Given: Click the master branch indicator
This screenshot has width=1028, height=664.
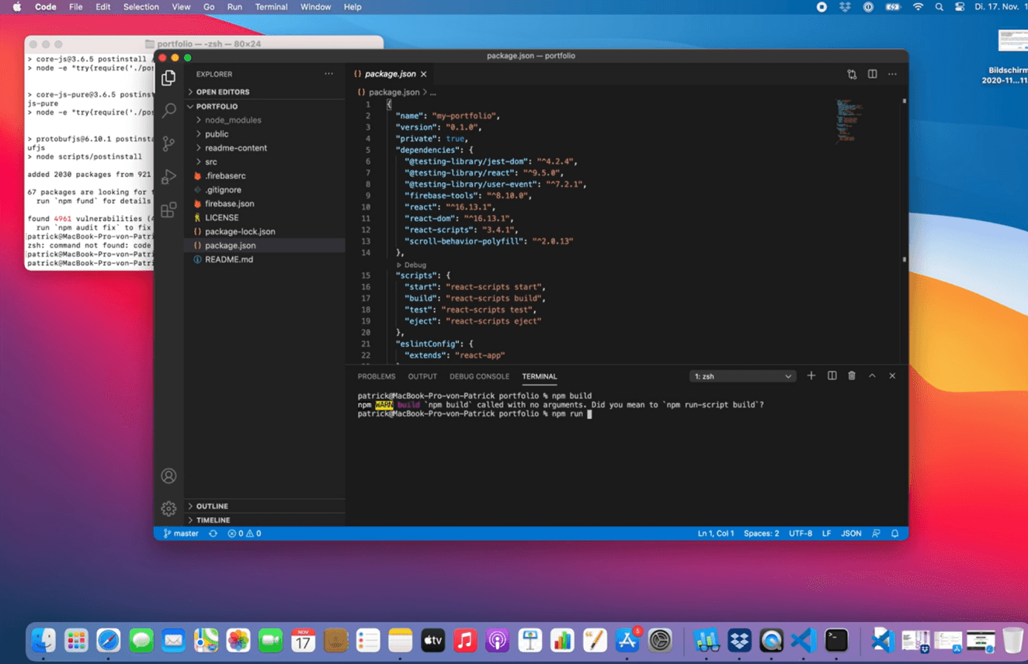Looking at the screenshot, I should (181, 534).
